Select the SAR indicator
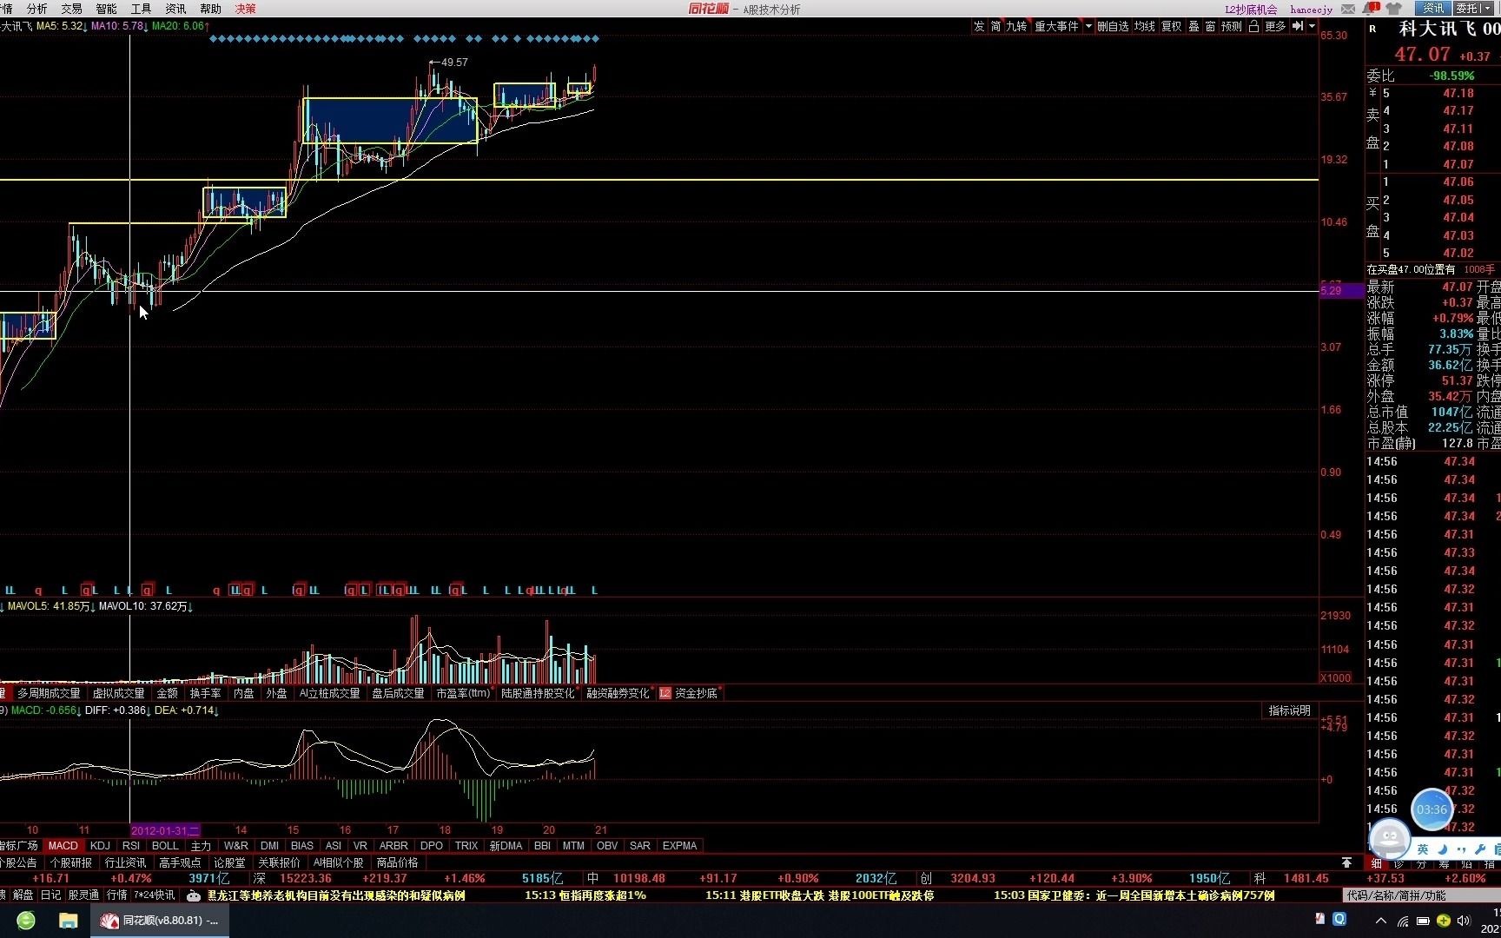The image size is (1501, 938). [x=640, y=846]
